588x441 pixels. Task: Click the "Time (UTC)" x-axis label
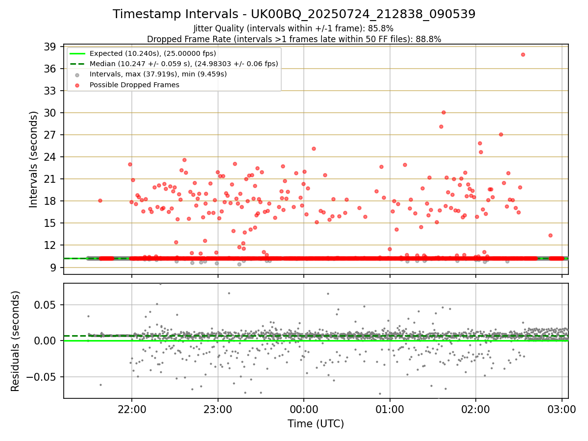pos(316,423)
